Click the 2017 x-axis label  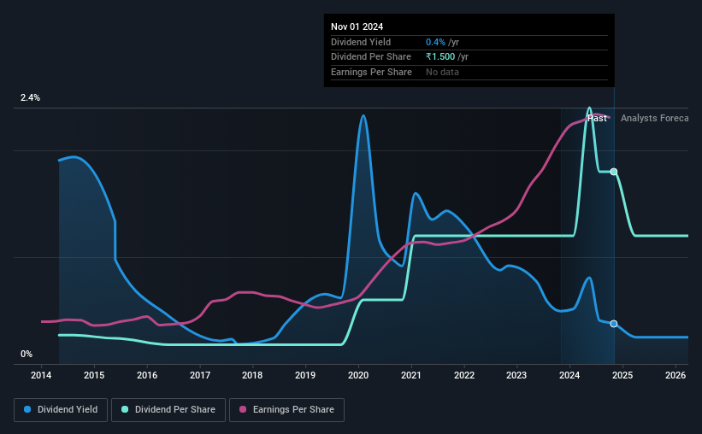(x=200, y=375)
